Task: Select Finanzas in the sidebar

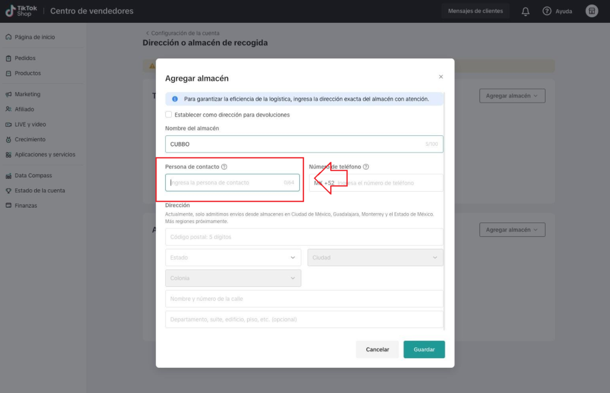Action: tap(25, 206)
